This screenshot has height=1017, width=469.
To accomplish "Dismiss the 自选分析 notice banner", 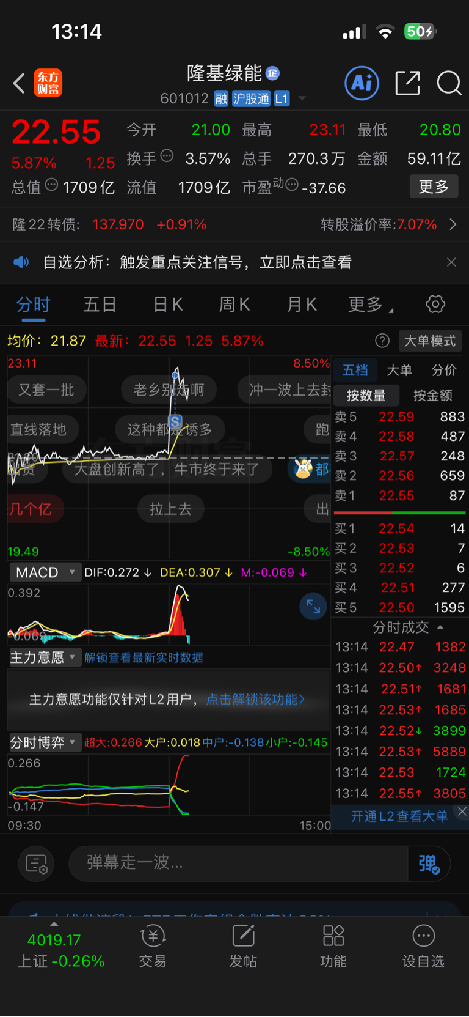I will pyautogui.click(x=451, y=262).
